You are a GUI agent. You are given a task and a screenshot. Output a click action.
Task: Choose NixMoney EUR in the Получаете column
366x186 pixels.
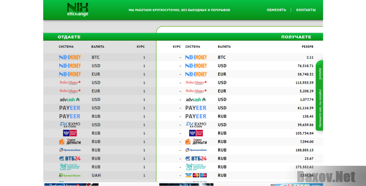[240, 74]
